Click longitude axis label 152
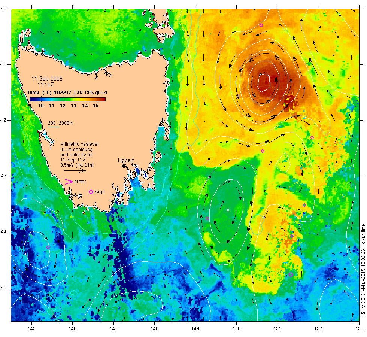The image size is (367, 337). coord(318,329)
